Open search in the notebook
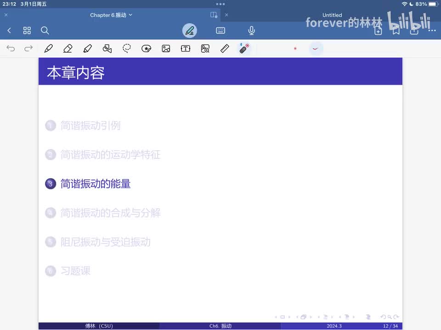The height and width of the screenshot is (330, 441). (45, 30)
